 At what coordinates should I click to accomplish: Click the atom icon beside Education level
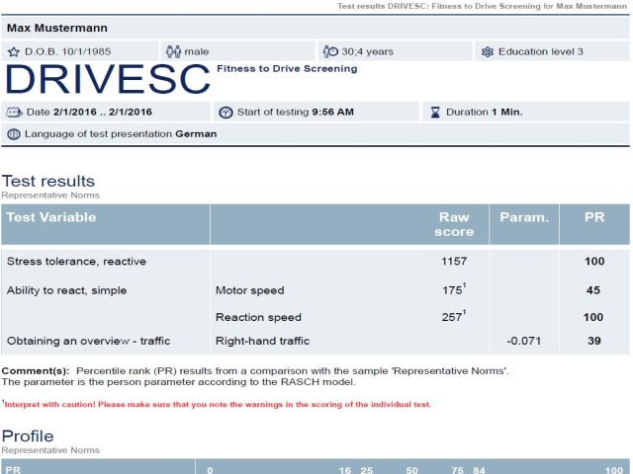pos(488,51)
